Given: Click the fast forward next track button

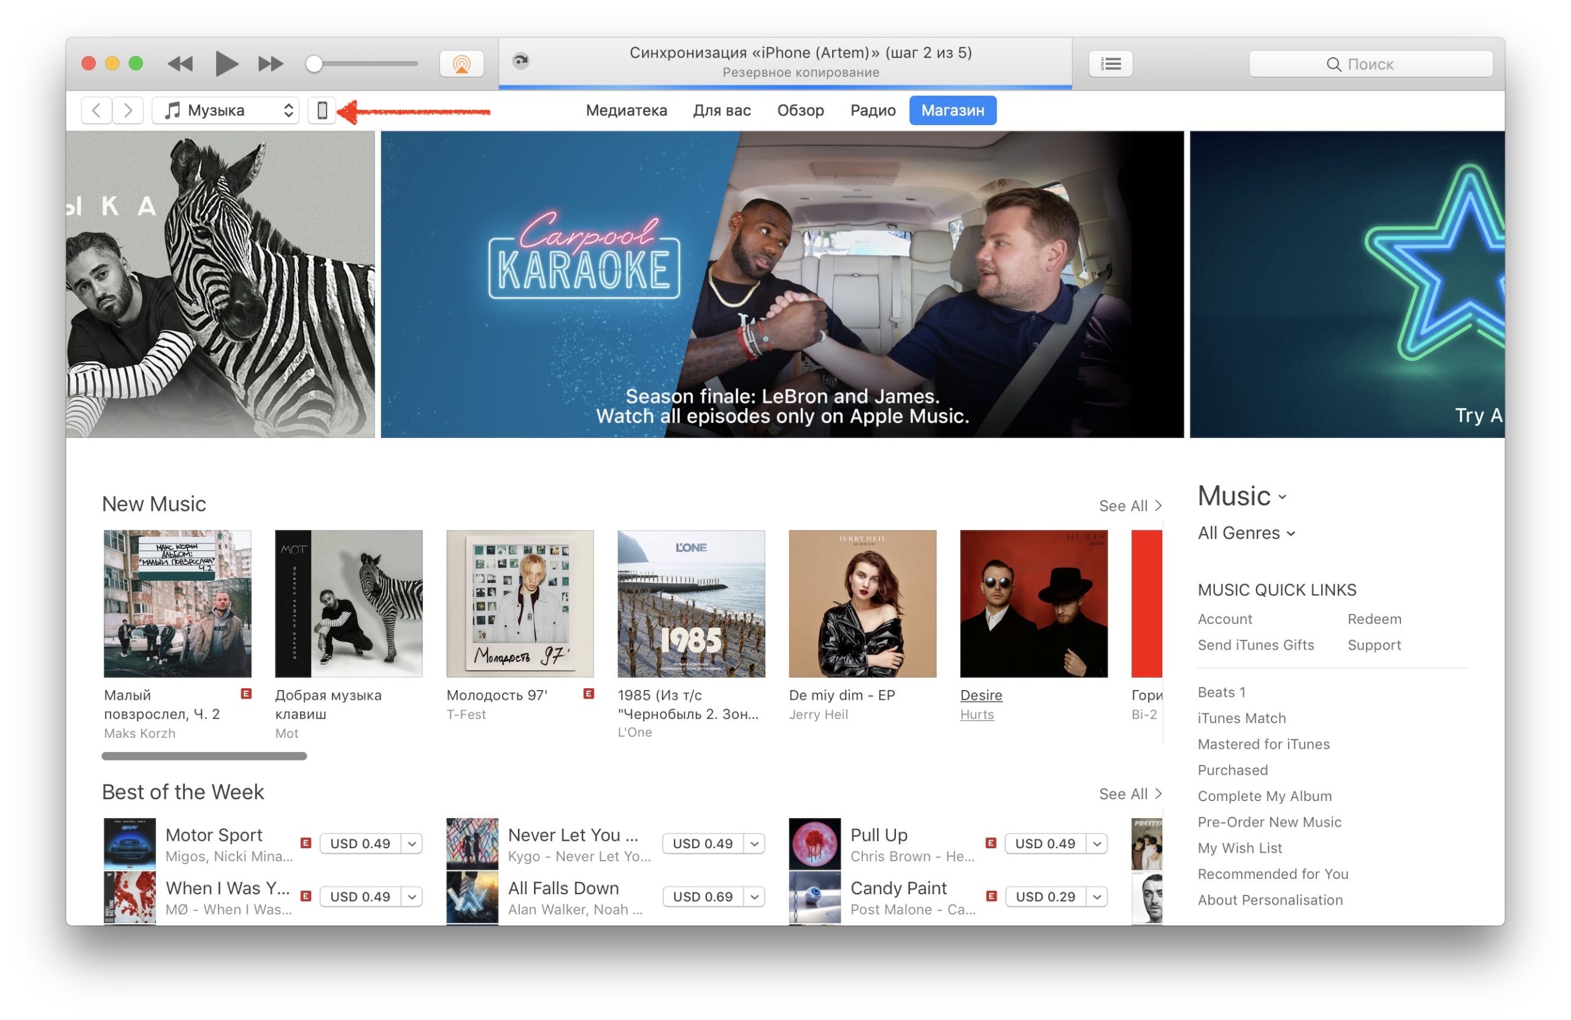Looking at the screenshot, I should tap(271, 64).
